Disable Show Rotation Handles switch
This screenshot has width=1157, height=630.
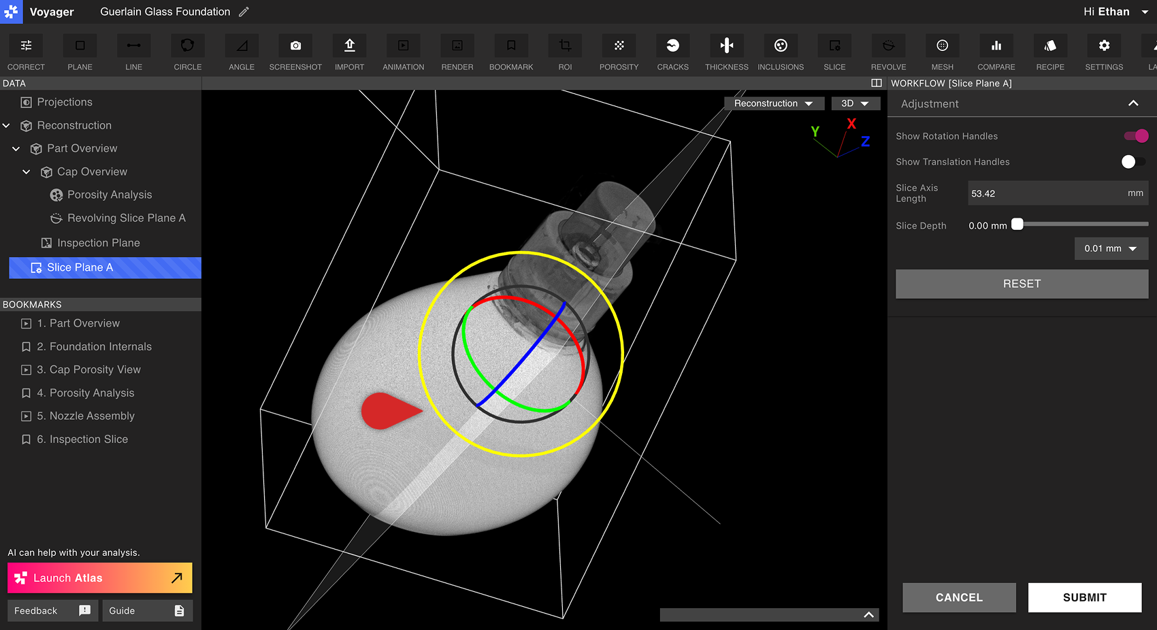pos(1136,136)
